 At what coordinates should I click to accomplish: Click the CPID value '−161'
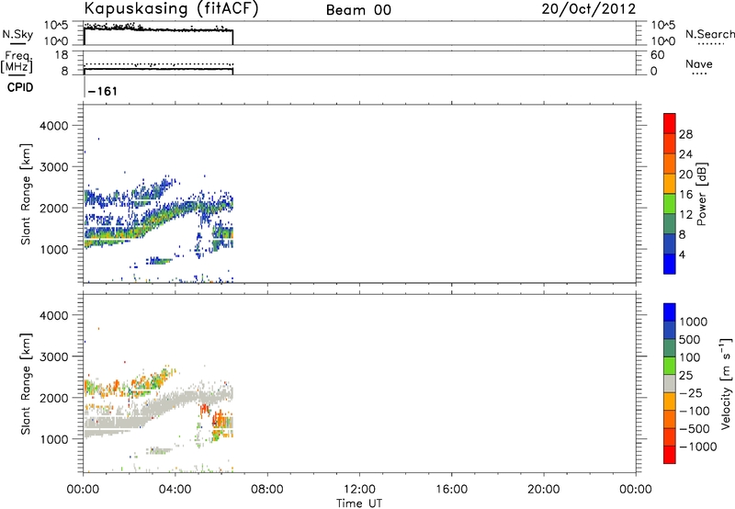[103, 91]
